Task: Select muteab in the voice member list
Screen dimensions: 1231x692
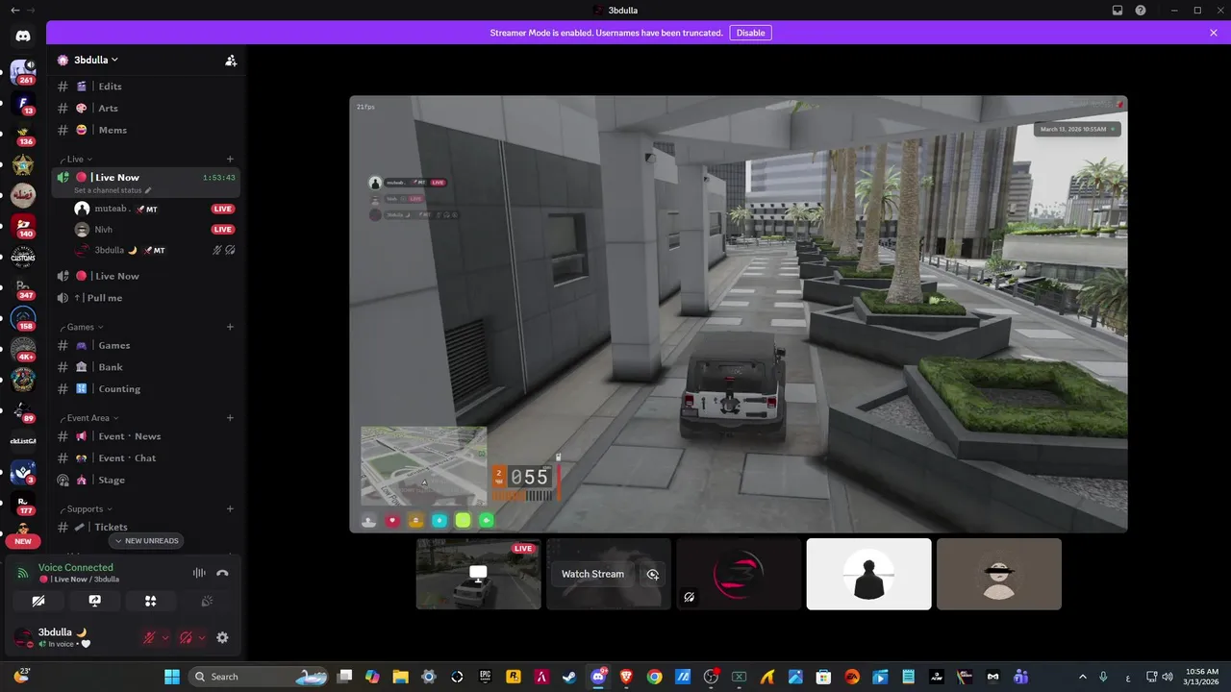Action: (x=154, y=209)
